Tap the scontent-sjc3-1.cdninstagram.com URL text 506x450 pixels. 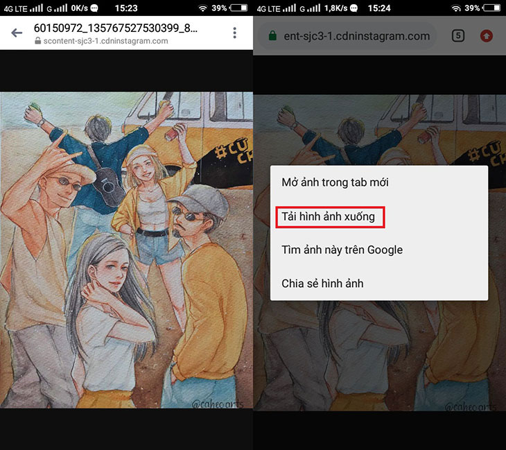coord(105,42)
